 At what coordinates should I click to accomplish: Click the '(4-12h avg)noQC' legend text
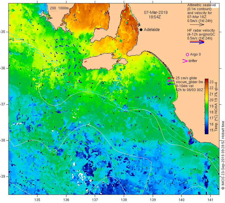[201, 34]
